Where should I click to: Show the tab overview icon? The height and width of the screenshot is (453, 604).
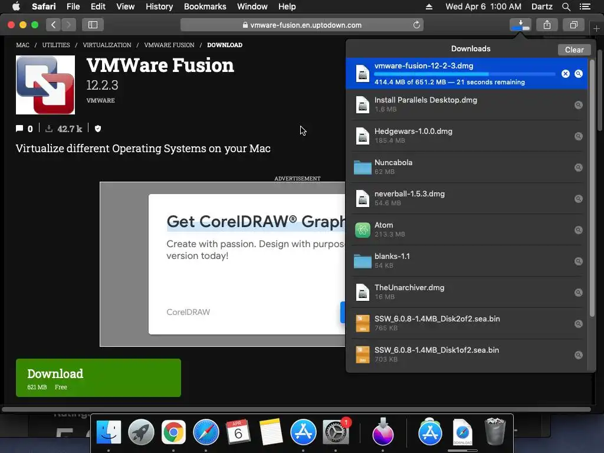[574, 25]
